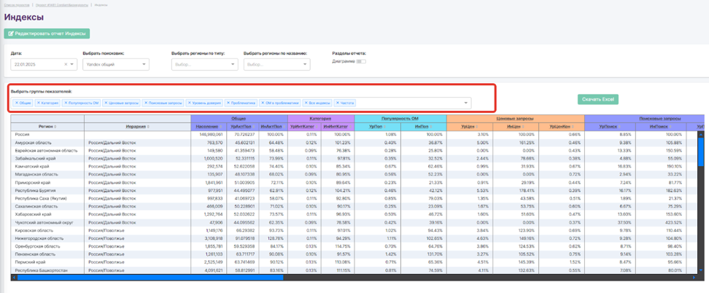The height and width of the screenshot is (293, 709).
Task: Remove the 'Частота' tag via its X
Action: click(x=338, y=103)
